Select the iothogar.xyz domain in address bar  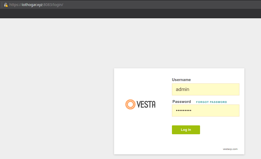coord(32,5)
